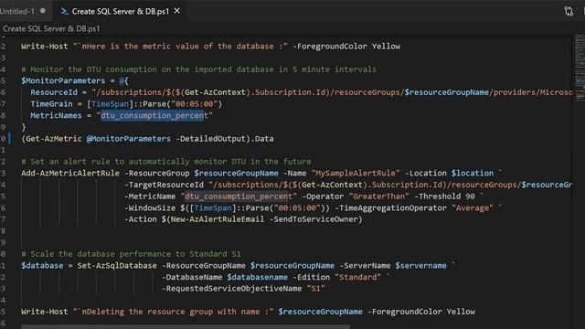585x329 pixels.
Task: Click the comment Set an alert rule
Action: click(x=166, y=162)
